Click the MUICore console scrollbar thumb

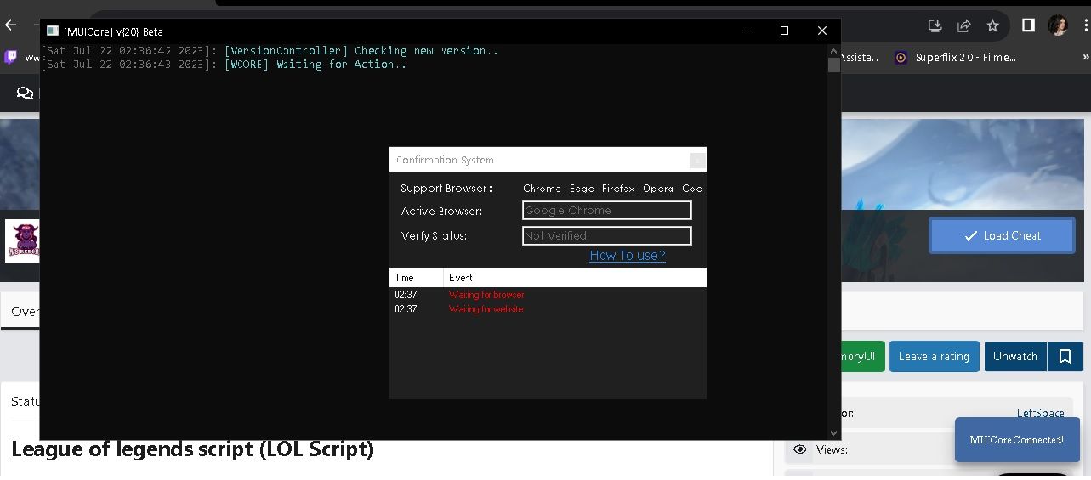point(833,65)
